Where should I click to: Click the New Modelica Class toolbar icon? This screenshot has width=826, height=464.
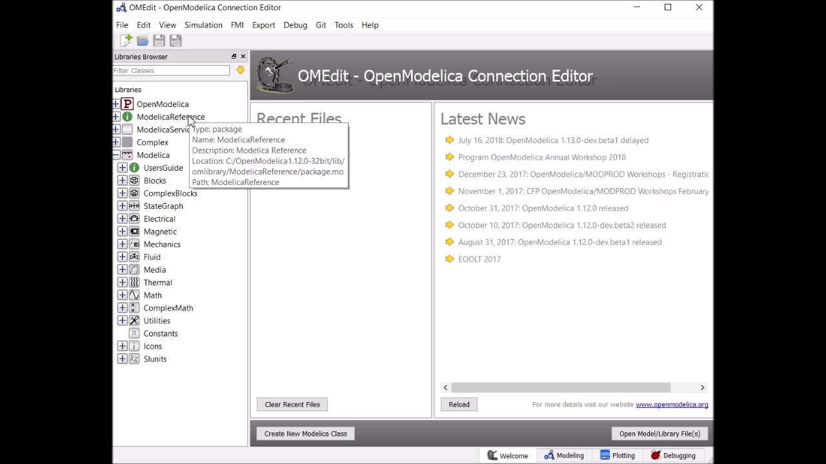(x=126, y=41)
